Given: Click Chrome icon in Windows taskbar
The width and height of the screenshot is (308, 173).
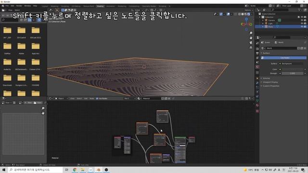Looking at the screenshot, I should 75,170.
